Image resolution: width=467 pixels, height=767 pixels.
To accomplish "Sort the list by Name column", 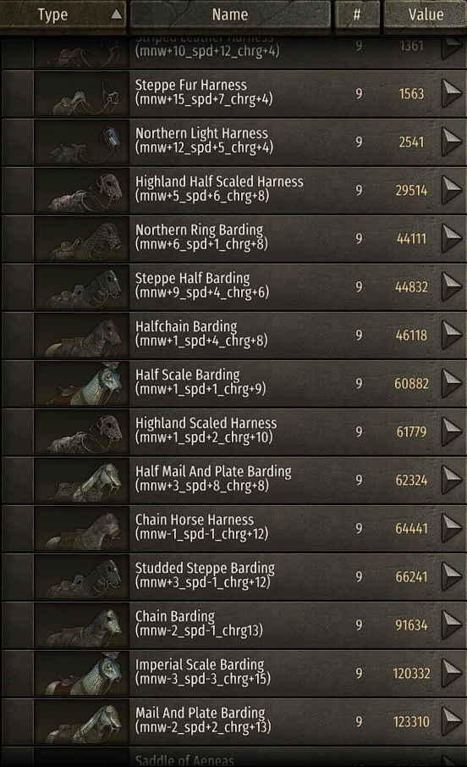I will (x=230, y=14).
